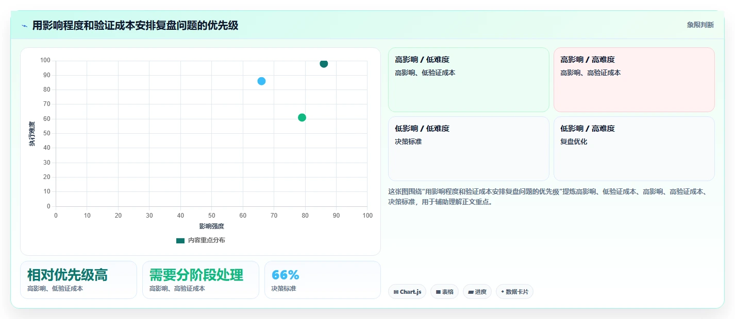Click the 66% value in the stat card
Screen dimensions: 735x319
285,275
